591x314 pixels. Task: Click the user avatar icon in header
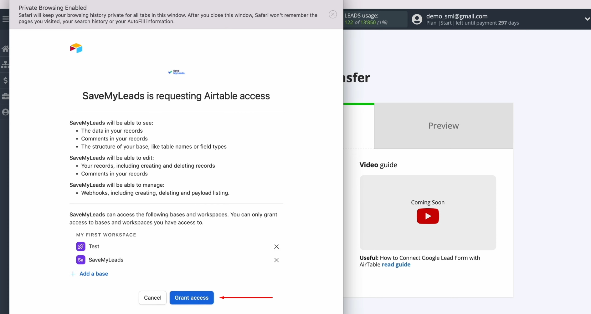pyautogui.click(x=417, y=19)
